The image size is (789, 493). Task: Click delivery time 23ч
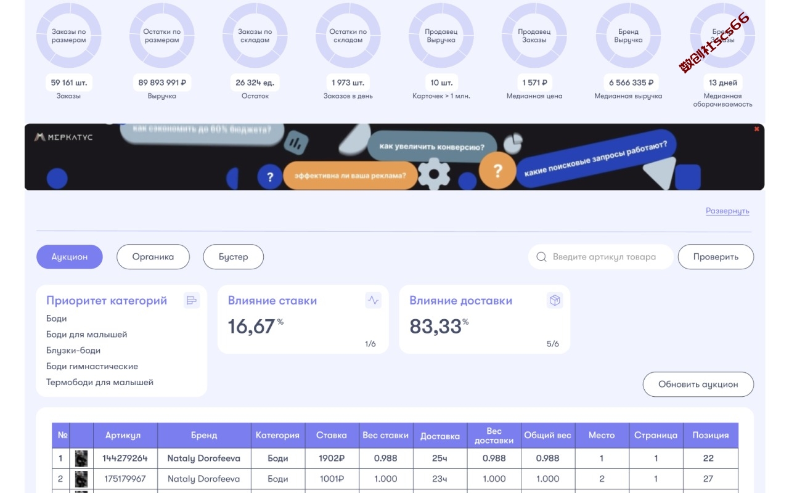coord(440,479)
